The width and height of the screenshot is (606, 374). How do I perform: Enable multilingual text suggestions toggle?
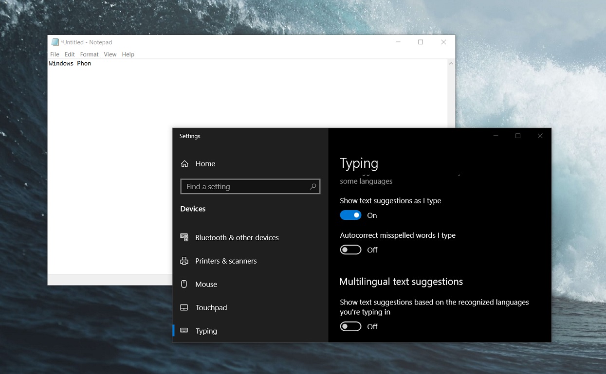[x=350, y=326]
